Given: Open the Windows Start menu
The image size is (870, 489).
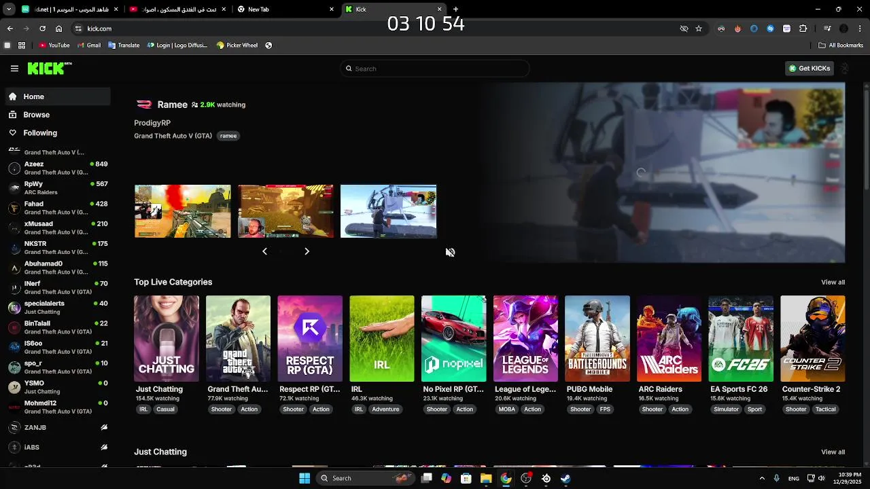Looking at the screenshot, I should click(x=304, y=478).
